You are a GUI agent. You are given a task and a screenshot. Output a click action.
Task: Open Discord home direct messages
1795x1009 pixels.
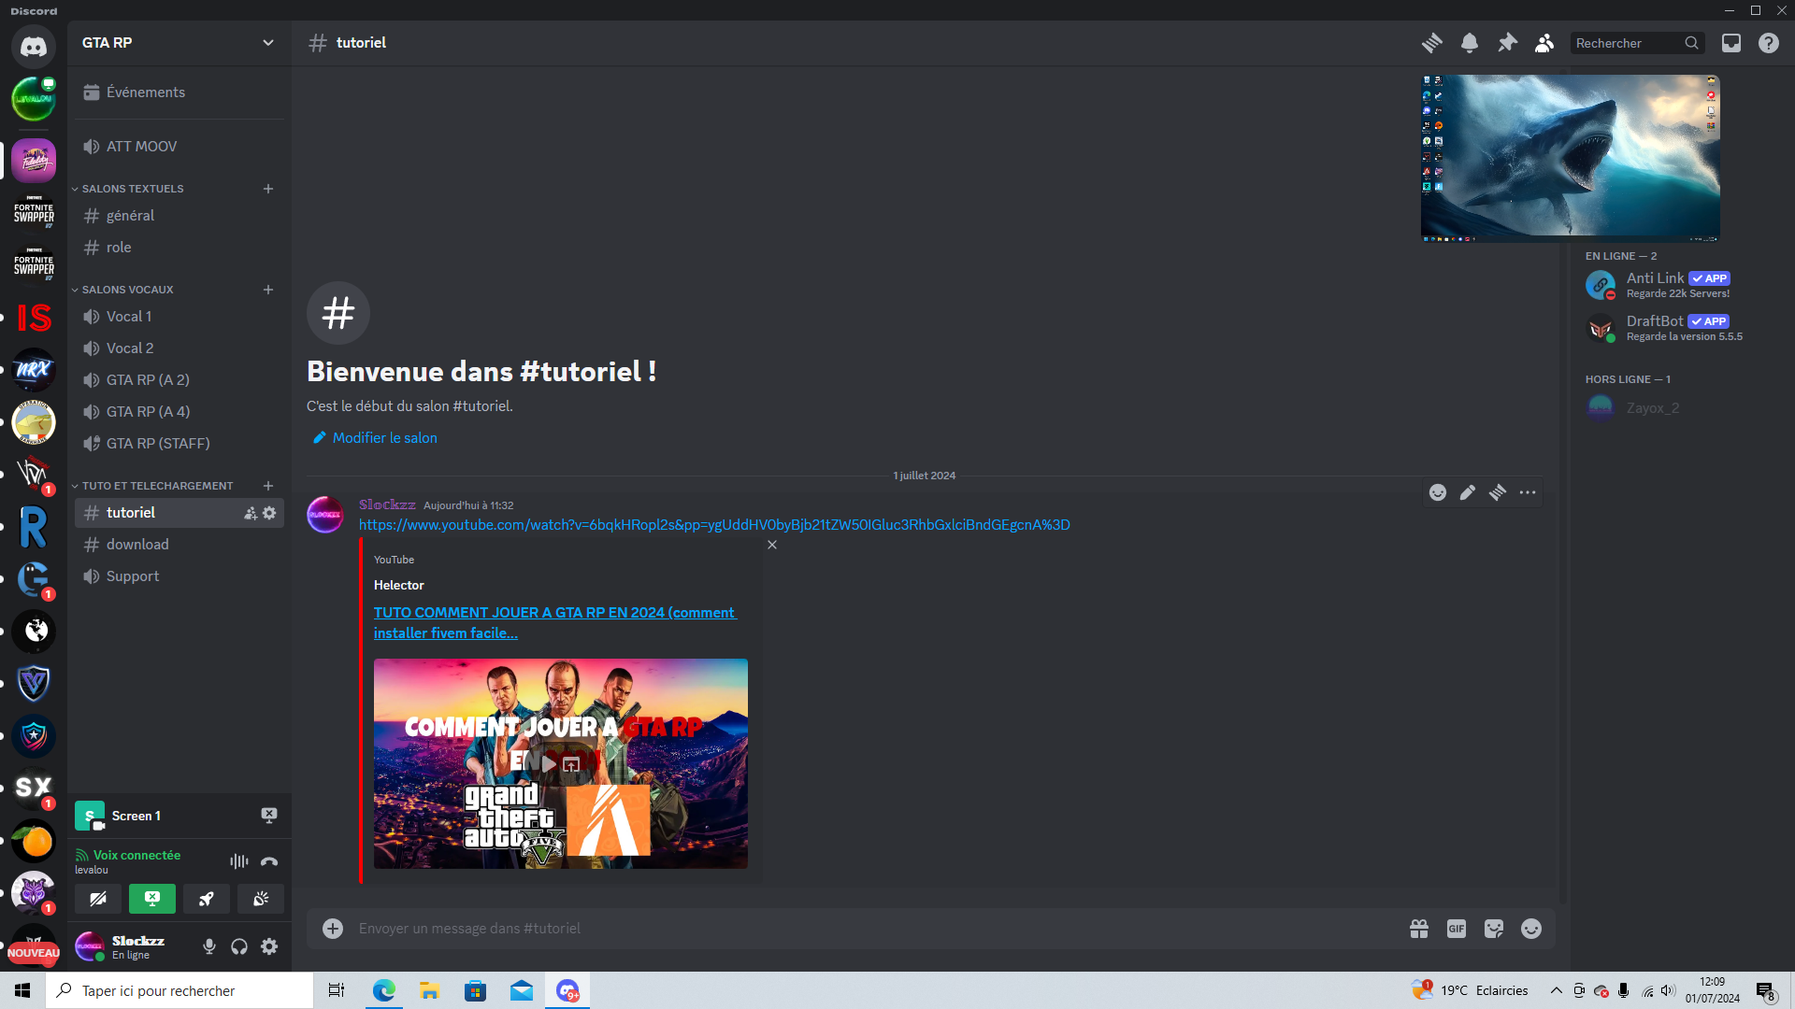(34, 46)
